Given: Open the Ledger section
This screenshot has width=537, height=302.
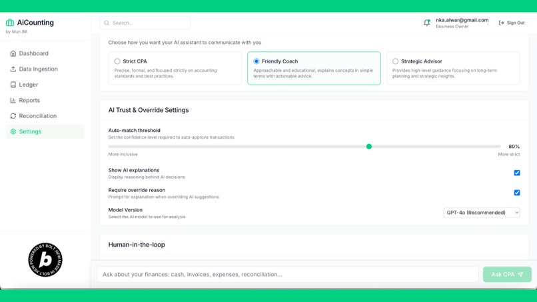Looking at the screenshot, I should 45,85.
